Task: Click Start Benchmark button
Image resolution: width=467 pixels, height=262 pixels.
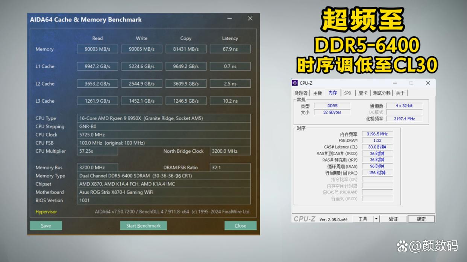Action: click(x=143, y=226)
